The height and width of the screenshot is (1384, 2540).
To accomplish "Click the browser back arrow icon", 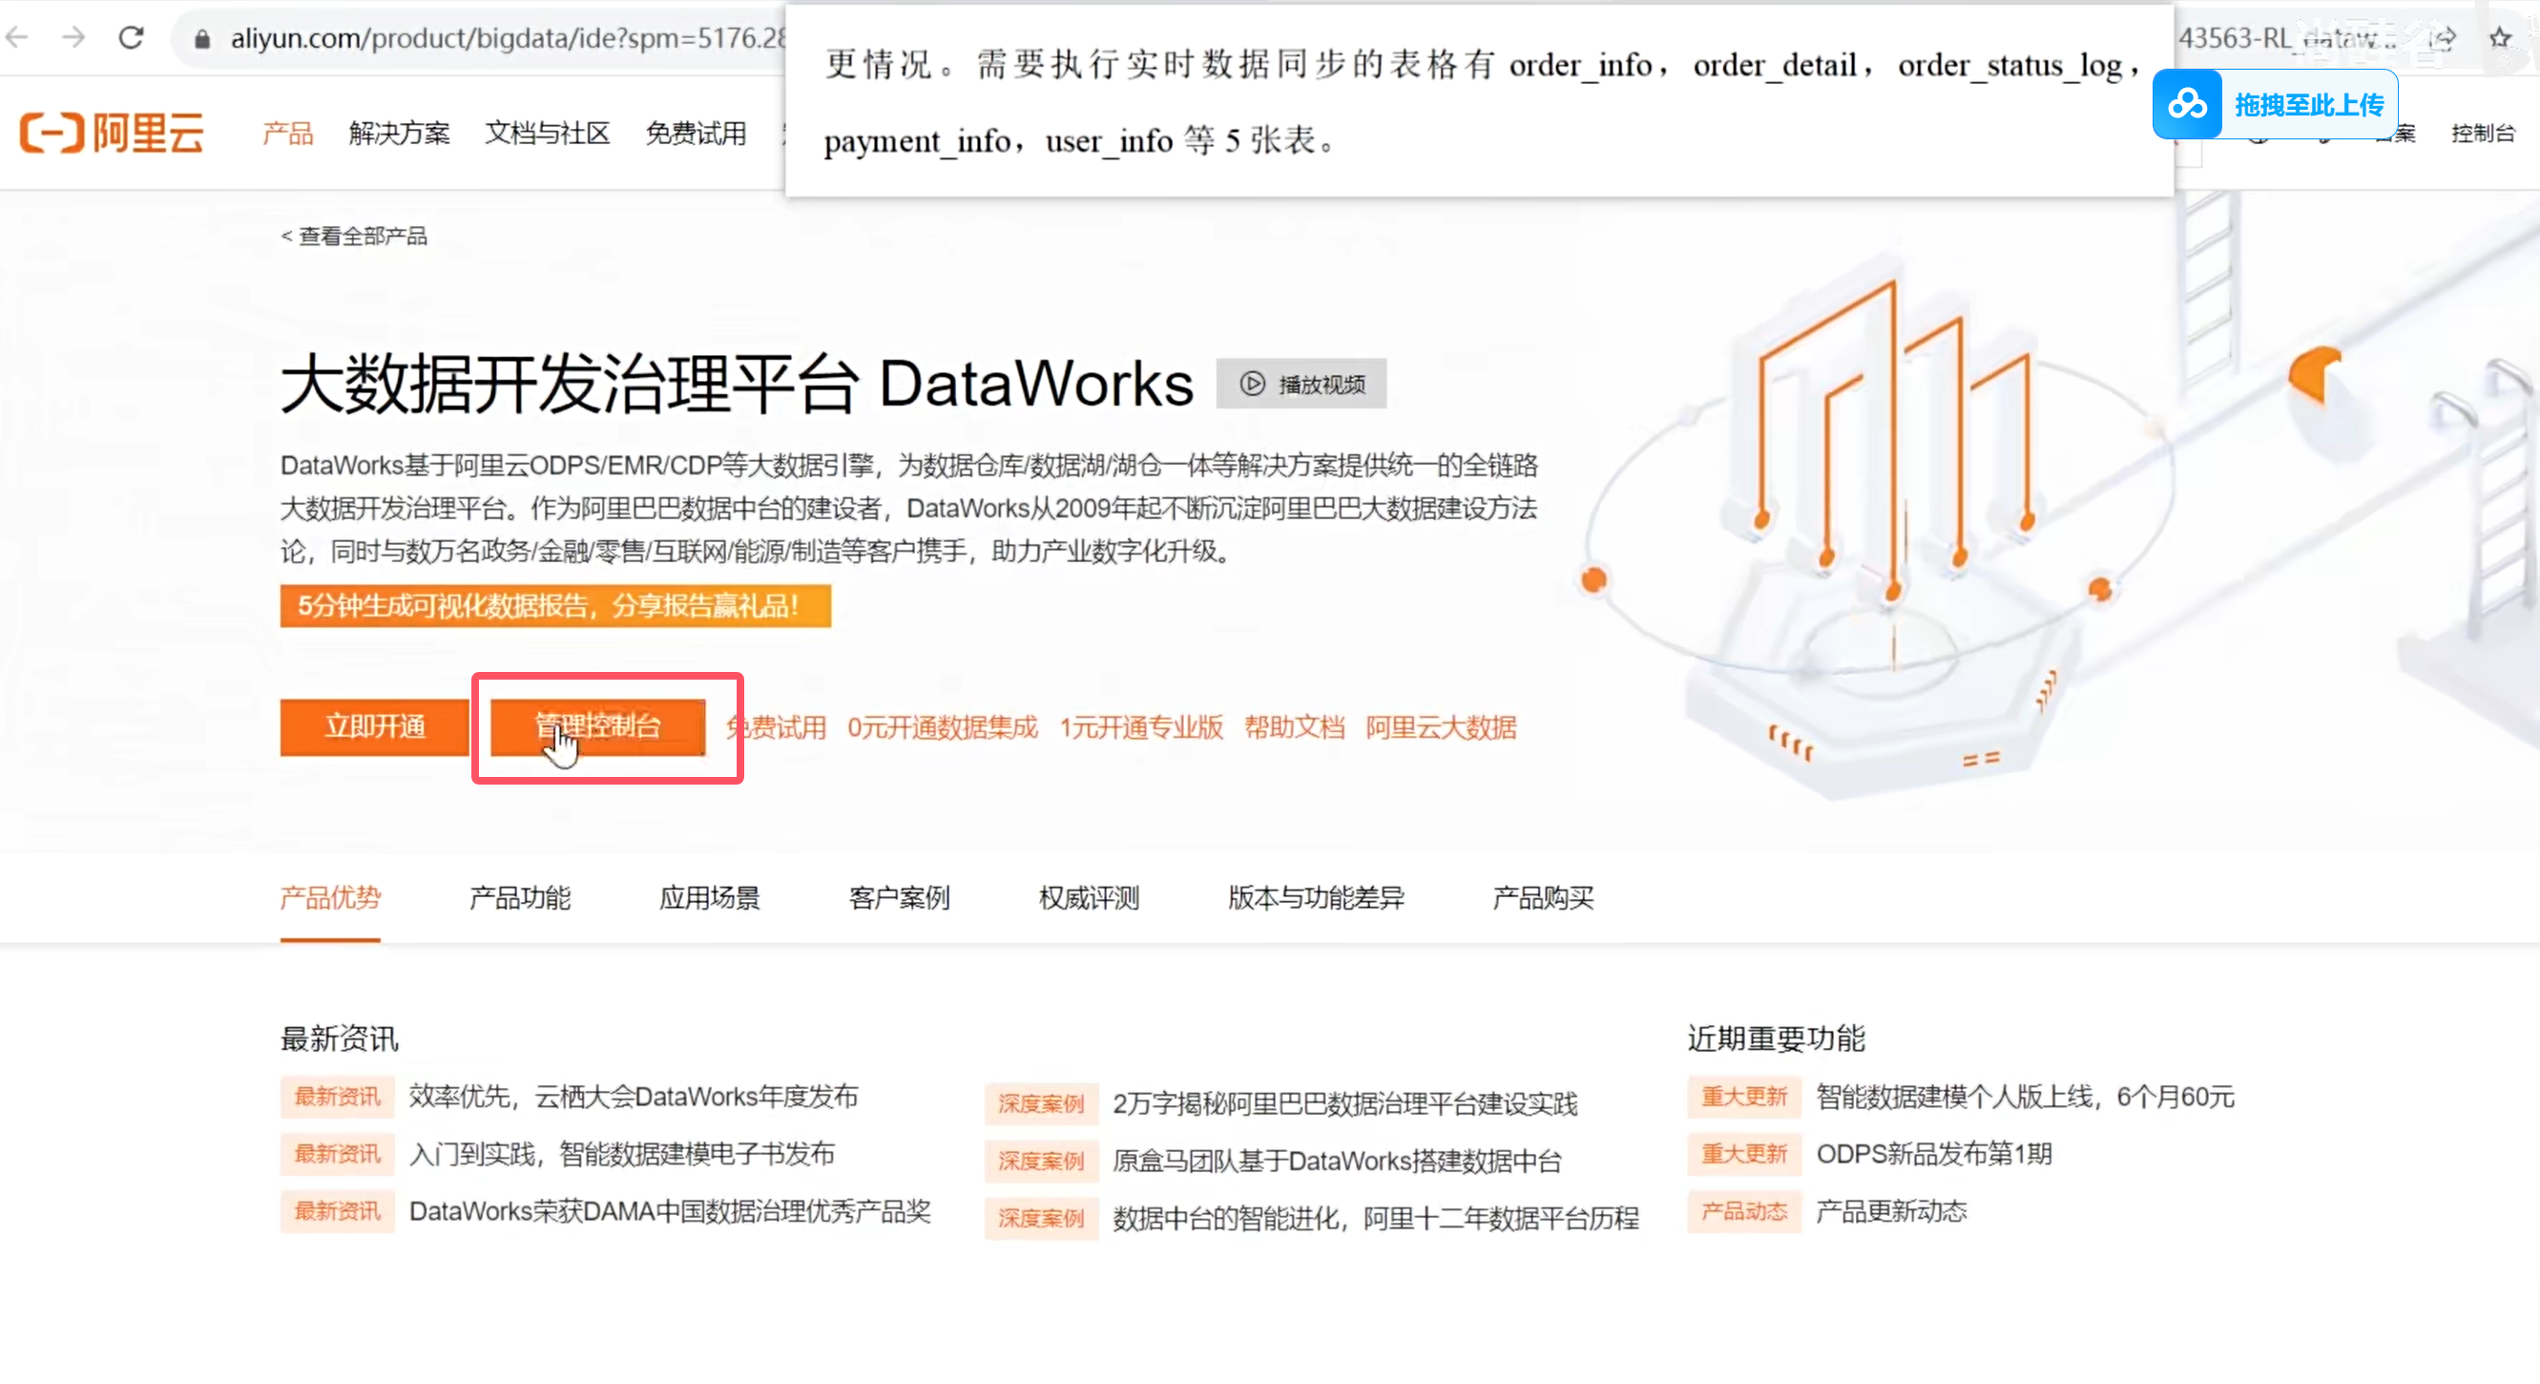I will 18,37.
